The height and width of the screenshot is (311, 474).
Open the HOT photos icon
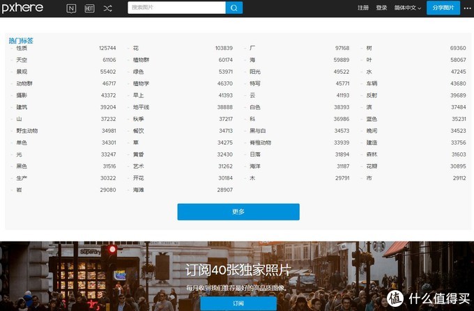[89, 8]
